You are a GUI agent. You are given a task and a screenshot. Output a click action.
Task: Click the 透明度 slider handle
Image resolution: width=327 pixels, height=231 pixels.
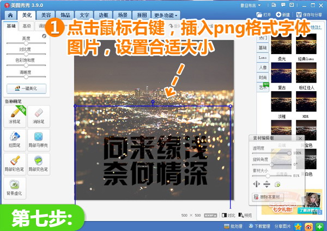click(x=289, y=153)
